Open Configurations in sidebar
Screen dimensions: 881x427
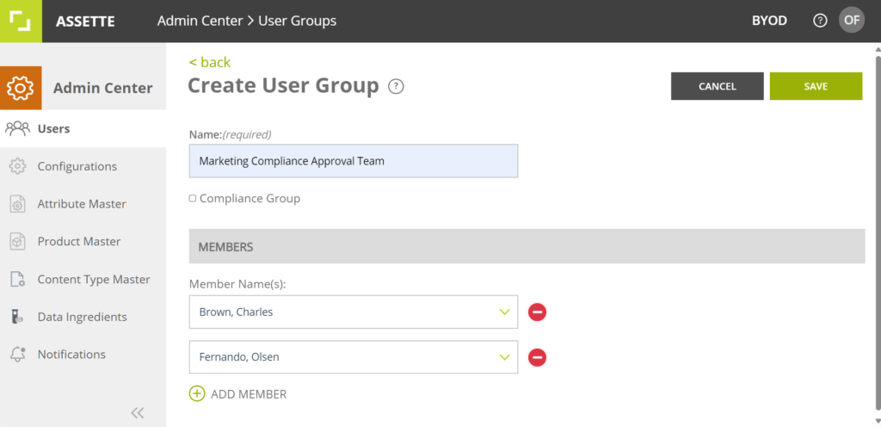pyautogui.click(x=83, y=166)
